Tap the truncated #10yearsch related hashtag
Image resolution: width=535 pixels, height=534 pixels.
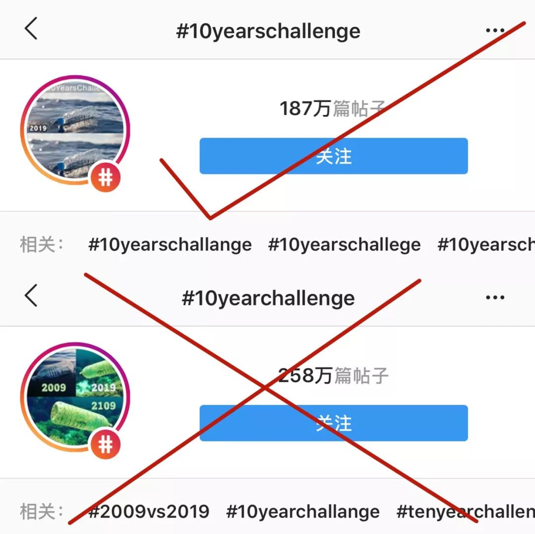click(485, 245)
